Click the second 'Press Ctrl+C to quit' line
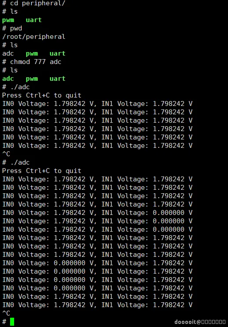The height and width of the screenshot is (327, 228). point(42,171)
